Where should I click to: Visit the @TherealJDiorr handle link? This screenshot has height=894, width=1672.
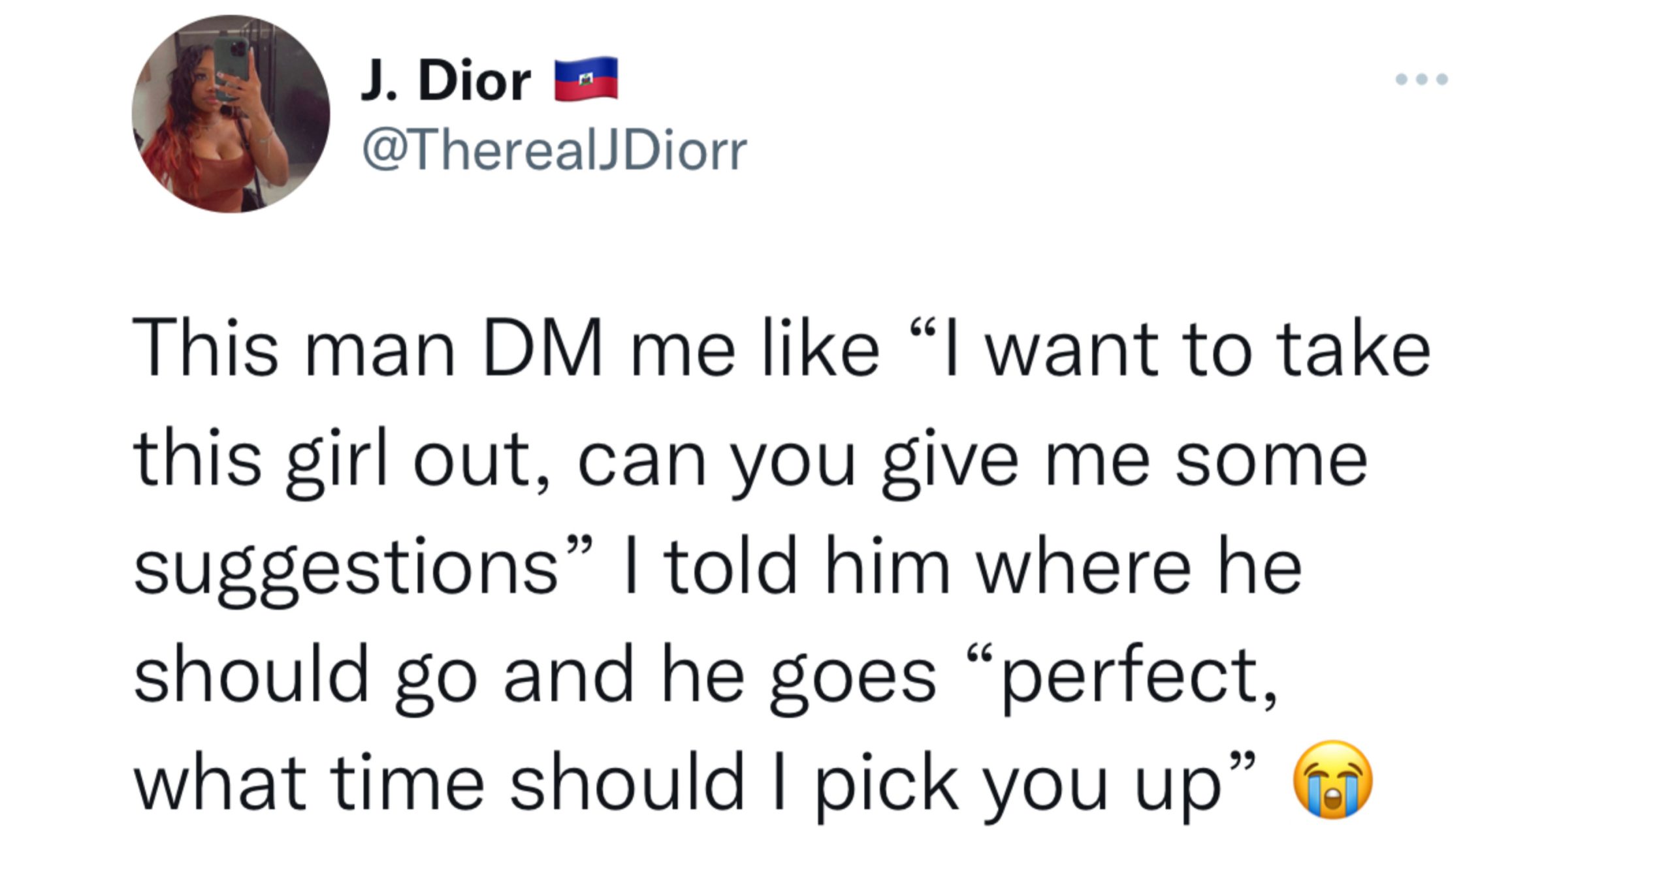(x=555, y=151)
